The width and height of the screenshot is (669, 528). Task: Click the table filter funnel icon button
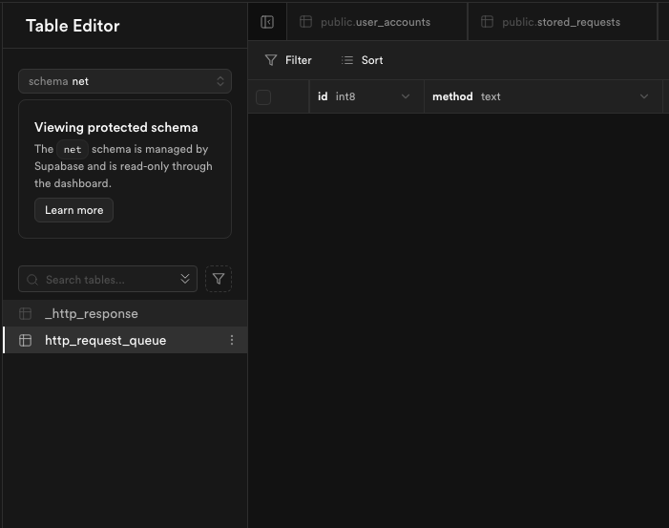point(219,279)
